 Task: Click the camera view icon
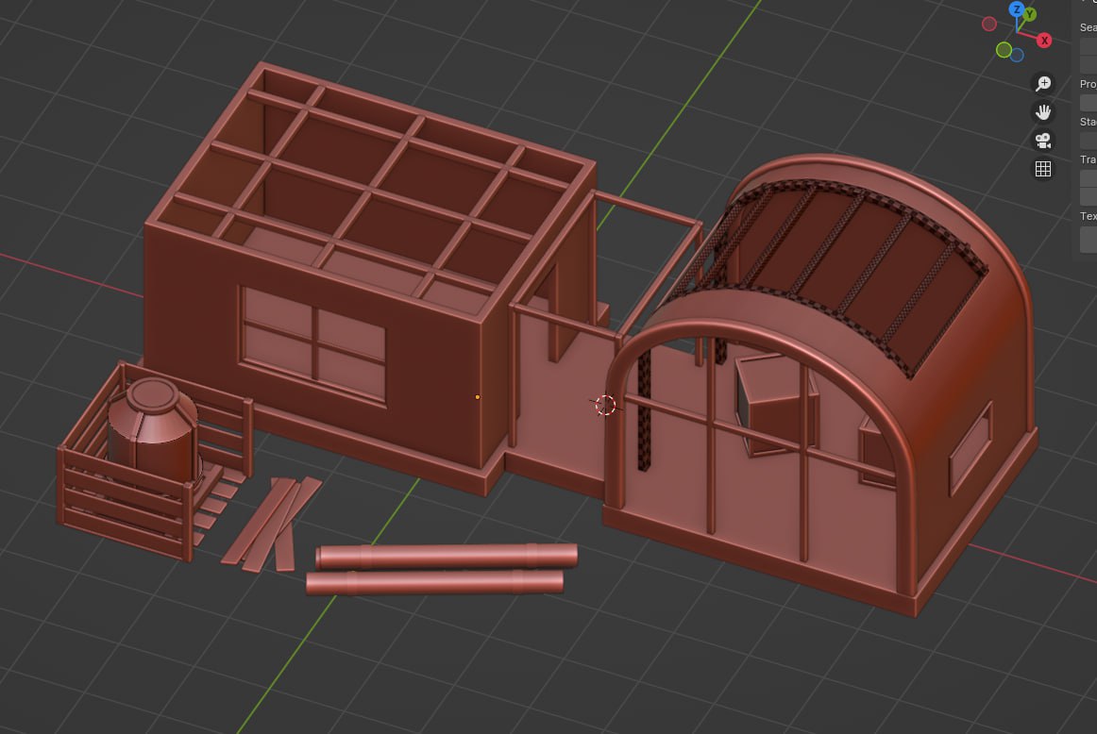click(x=1042, y=140)
